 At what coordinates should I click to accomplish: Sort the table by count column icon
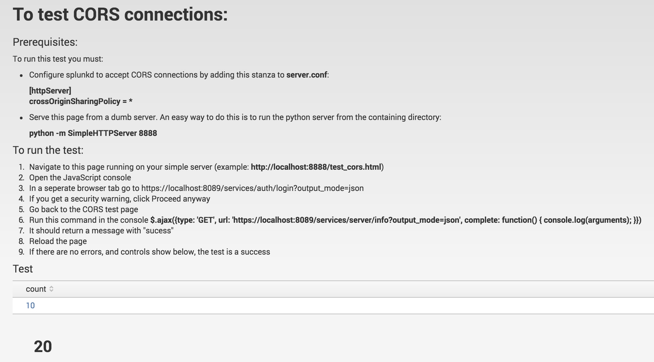point(51,289)
